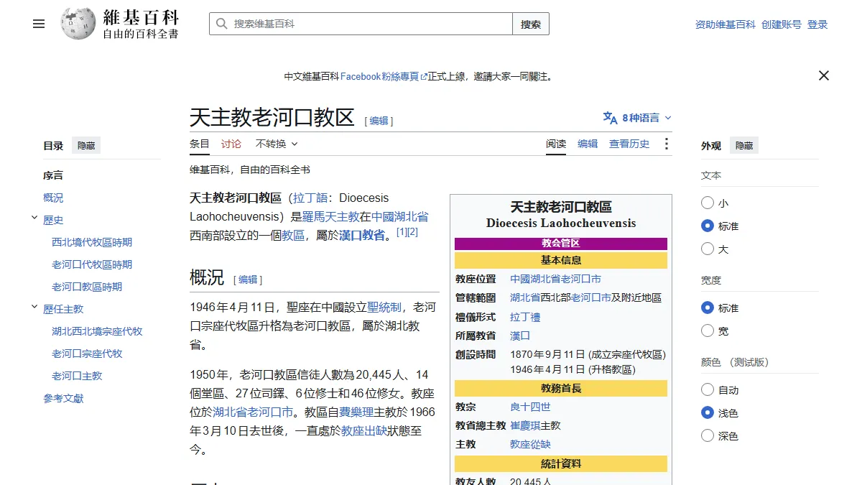Select 标准 page width

pyautogui.click(x=708, y=308)
